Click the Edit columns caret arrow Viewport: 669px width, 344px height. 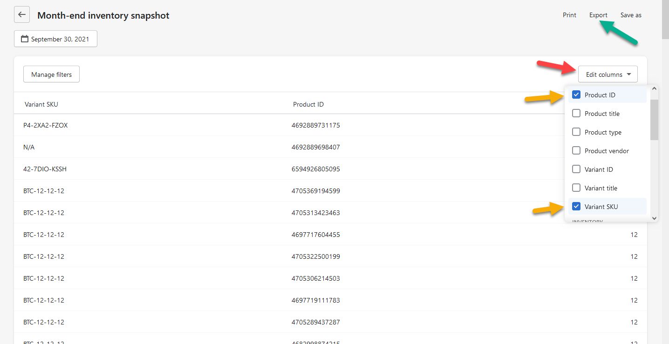pyautogui.click(x=629, y=74)
